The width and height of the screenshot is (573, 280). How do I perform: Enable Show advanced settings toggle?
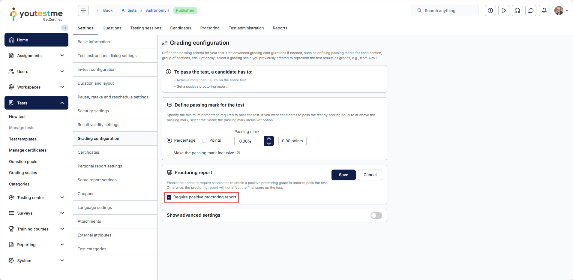click(x=376, y=215)
